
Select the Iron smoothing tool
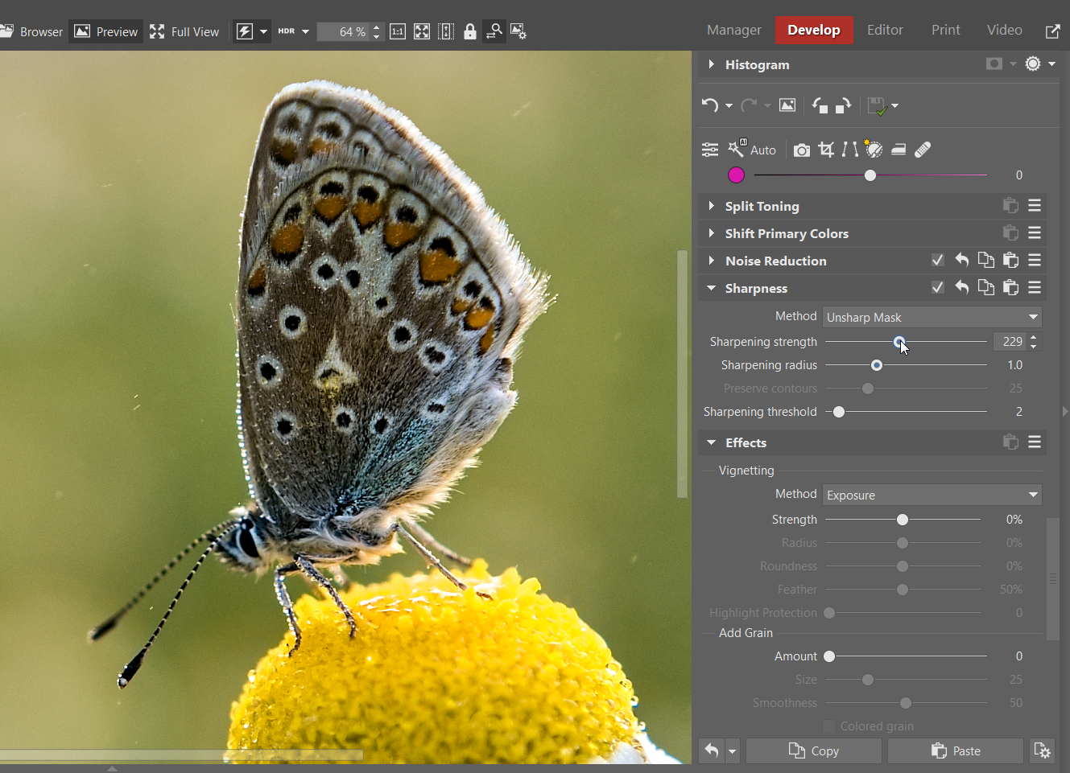point(898,150)
